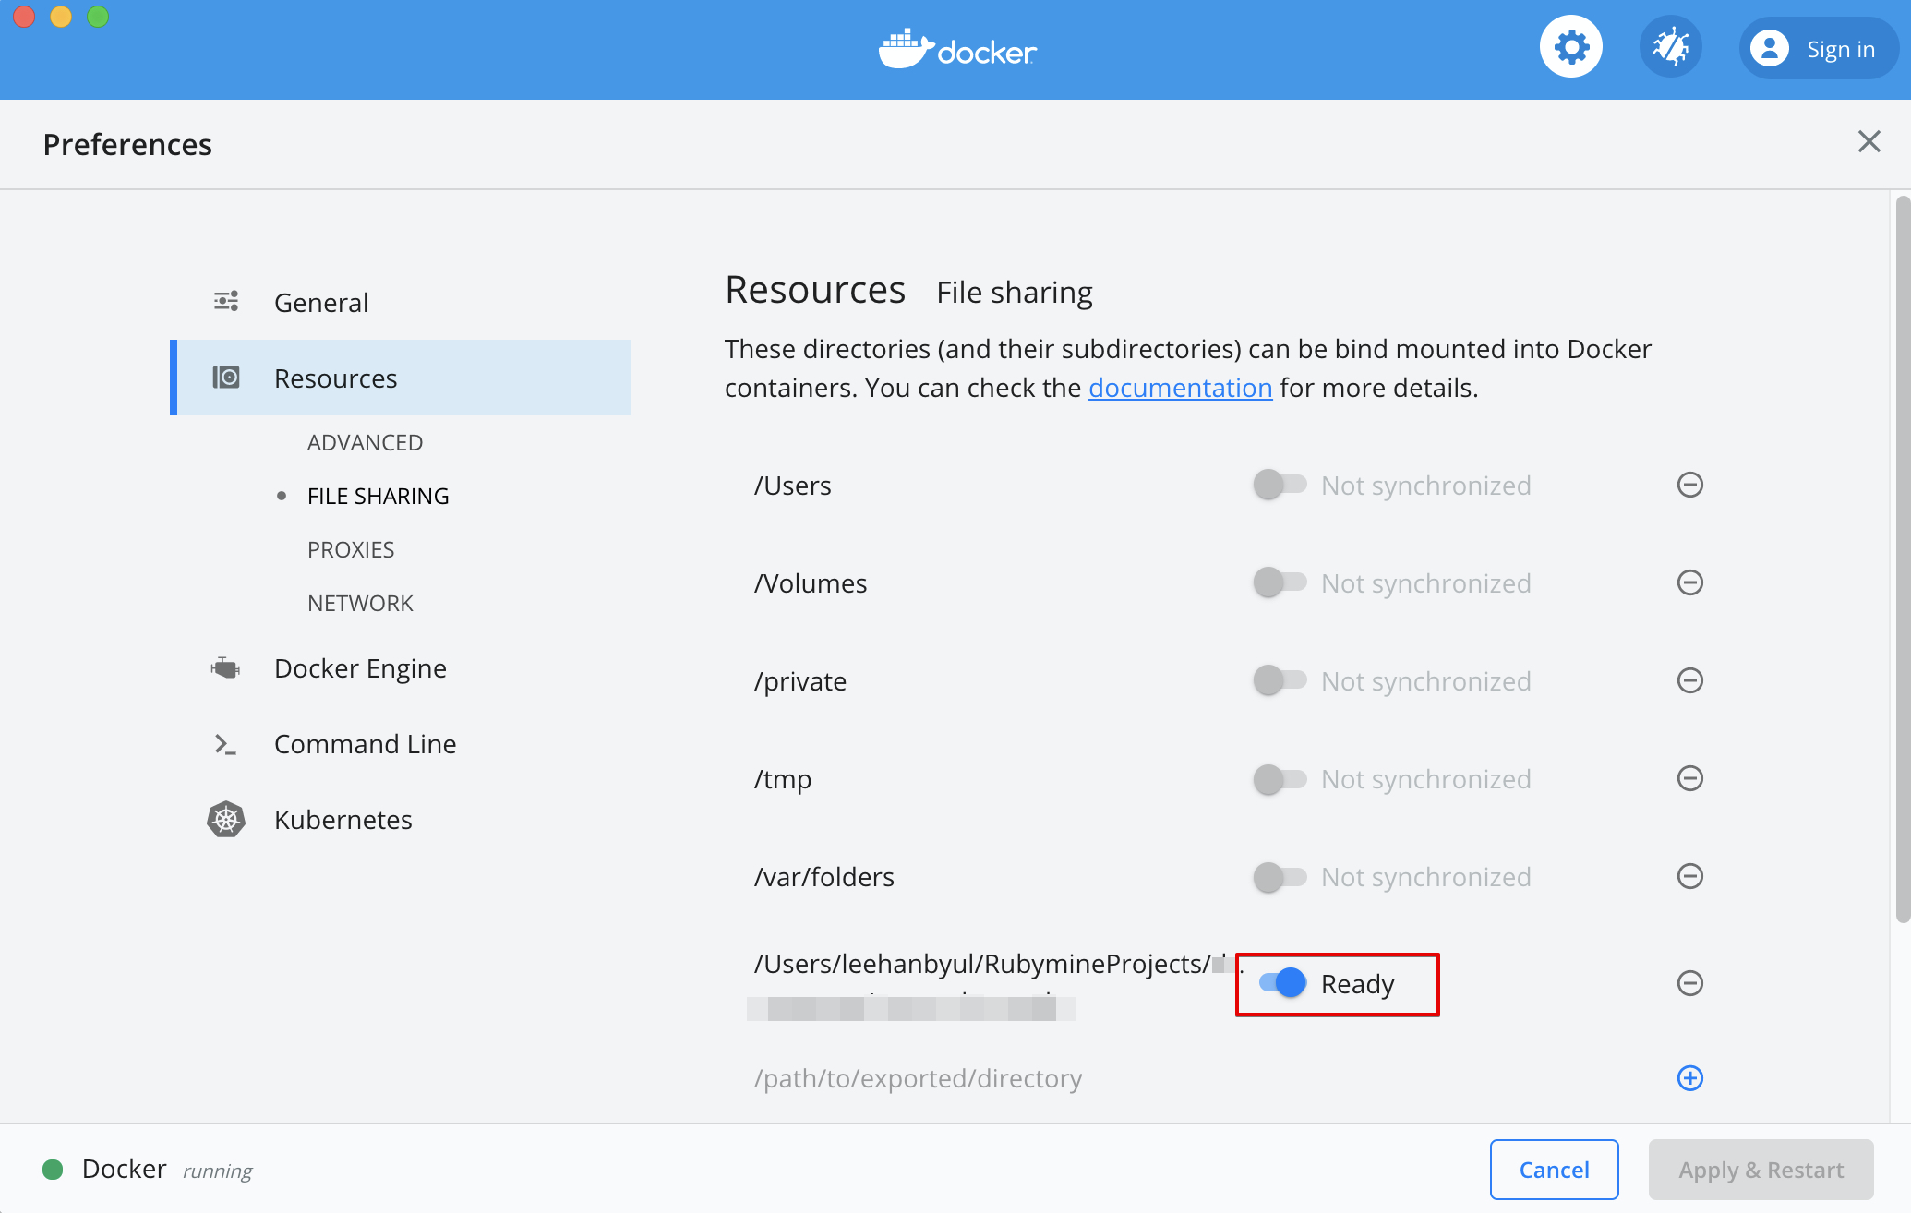The width and height of the screenshot is (1911, 1213).
Task: Click the Command Line prompt icon
Action: click(225, 744)
